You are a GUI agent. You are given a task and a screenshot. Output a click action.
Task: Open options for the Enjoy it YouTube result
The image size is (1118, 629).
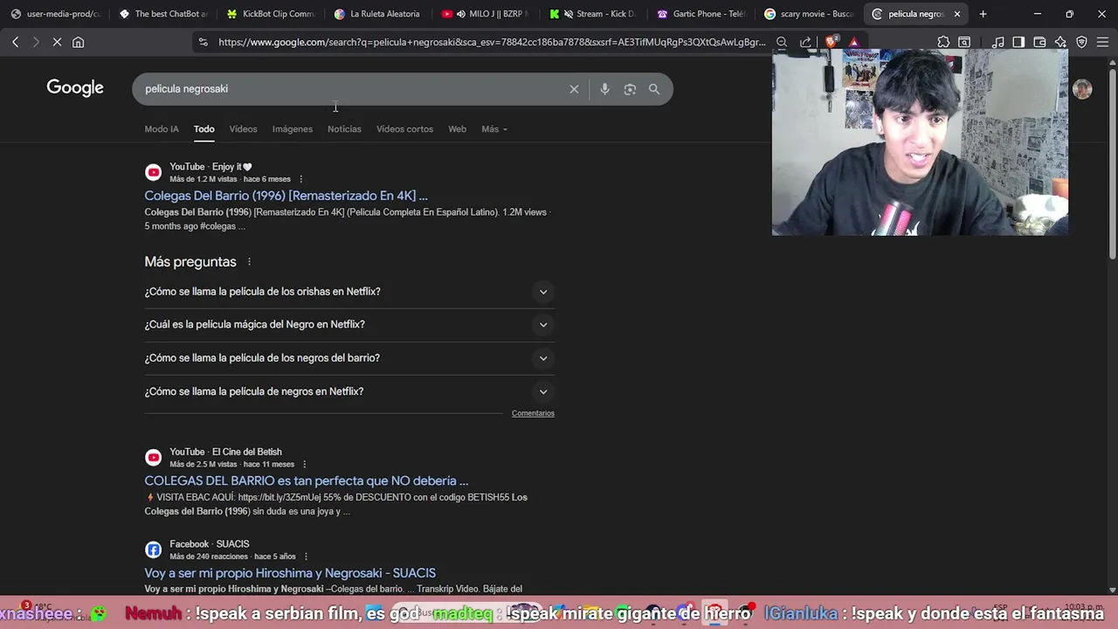301,179
